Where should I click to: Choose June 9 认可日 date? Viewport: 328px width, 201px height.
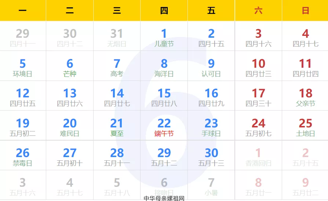click(x=211, y=66)
